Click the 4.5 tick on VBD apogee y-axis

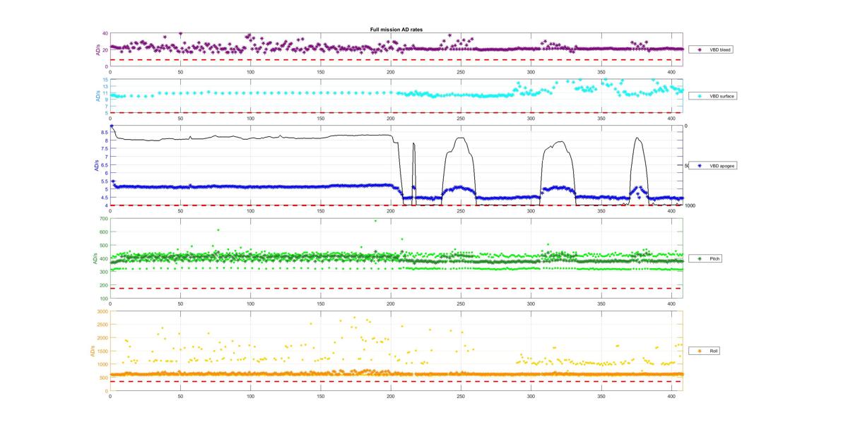[104, 198]
